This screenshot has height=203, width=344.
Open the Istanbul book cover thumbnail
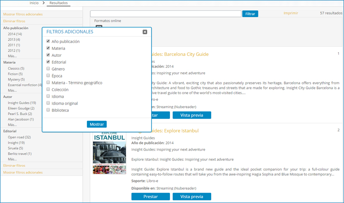pyautogui.click(x=109, y=153)
